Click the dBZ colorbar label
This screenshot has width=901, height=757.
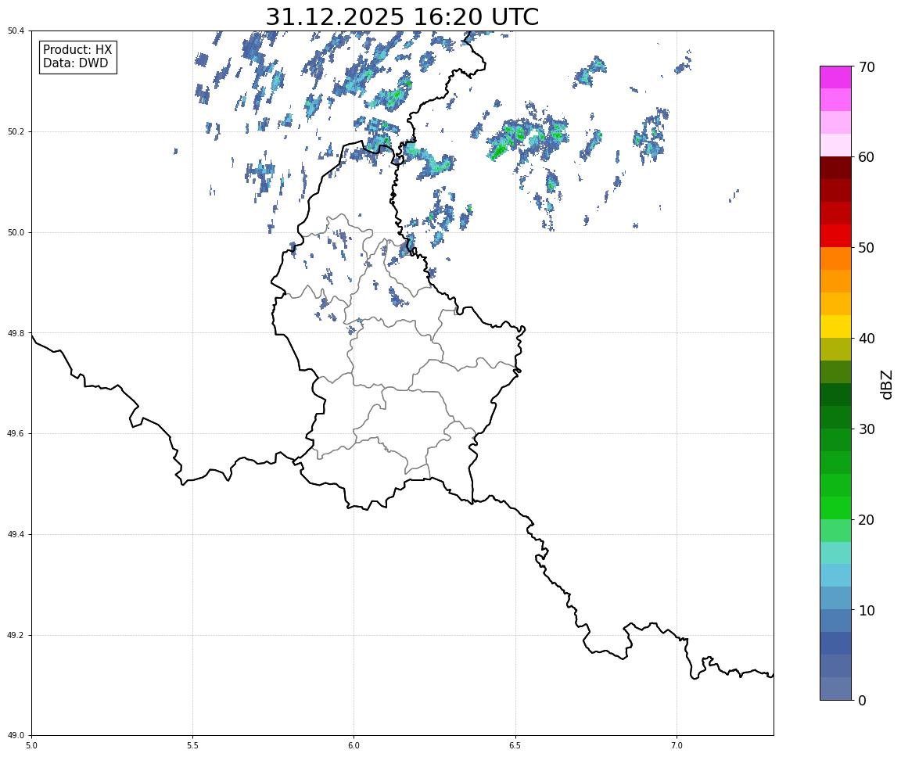point(887,384)
